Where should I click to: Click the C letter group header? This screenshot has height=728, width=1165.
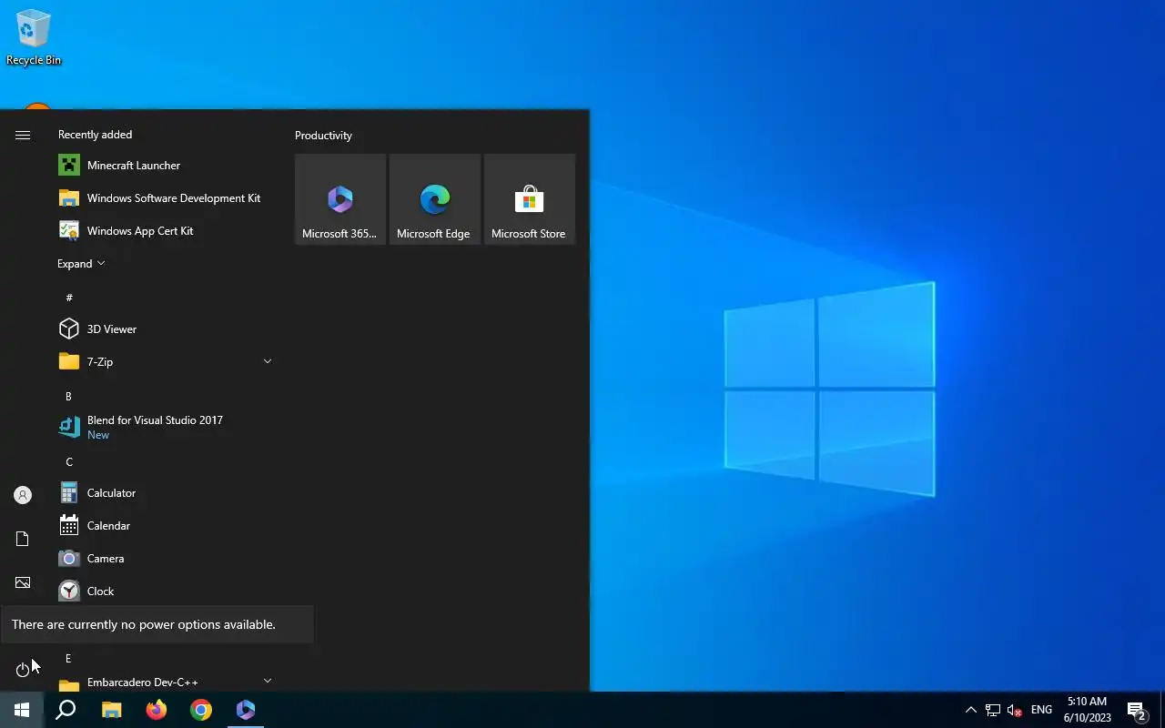tap(68, 461)
